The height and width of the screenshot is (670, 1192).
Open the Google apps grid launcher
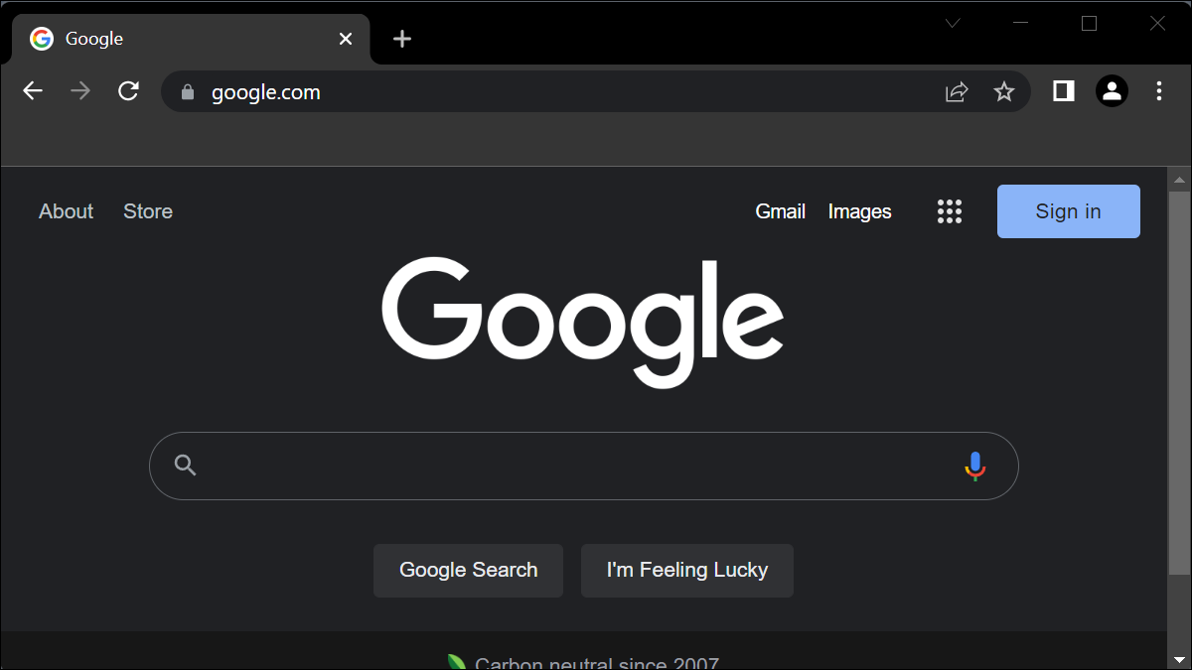click(950, 211)
